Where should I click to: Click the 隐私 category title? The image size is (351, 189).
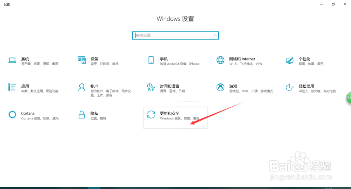(x=94, y=113)
